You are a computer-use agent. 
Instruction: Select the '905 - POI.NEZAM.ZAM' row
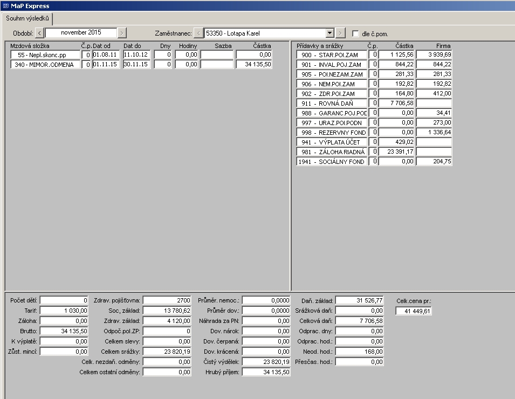coord(332,74)
